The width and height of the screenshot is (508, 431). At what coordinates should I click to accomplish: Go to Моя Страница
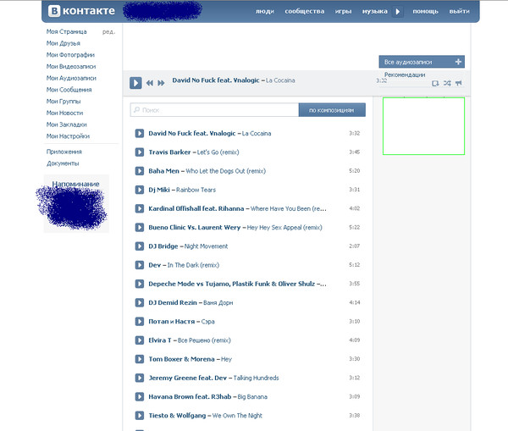pyautogui.click(x=66, y=32)
